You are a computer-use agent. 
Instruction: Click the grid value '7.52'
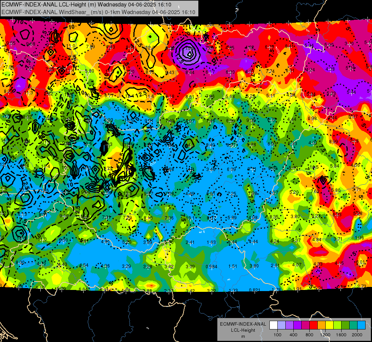coord(315,191)
